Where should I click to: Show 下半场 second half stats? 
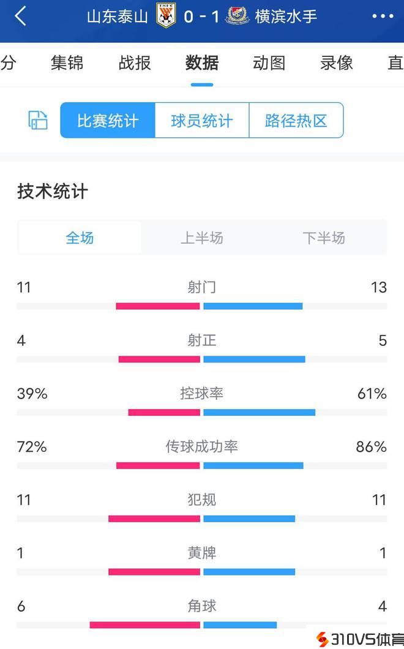[x=324, y=238]
